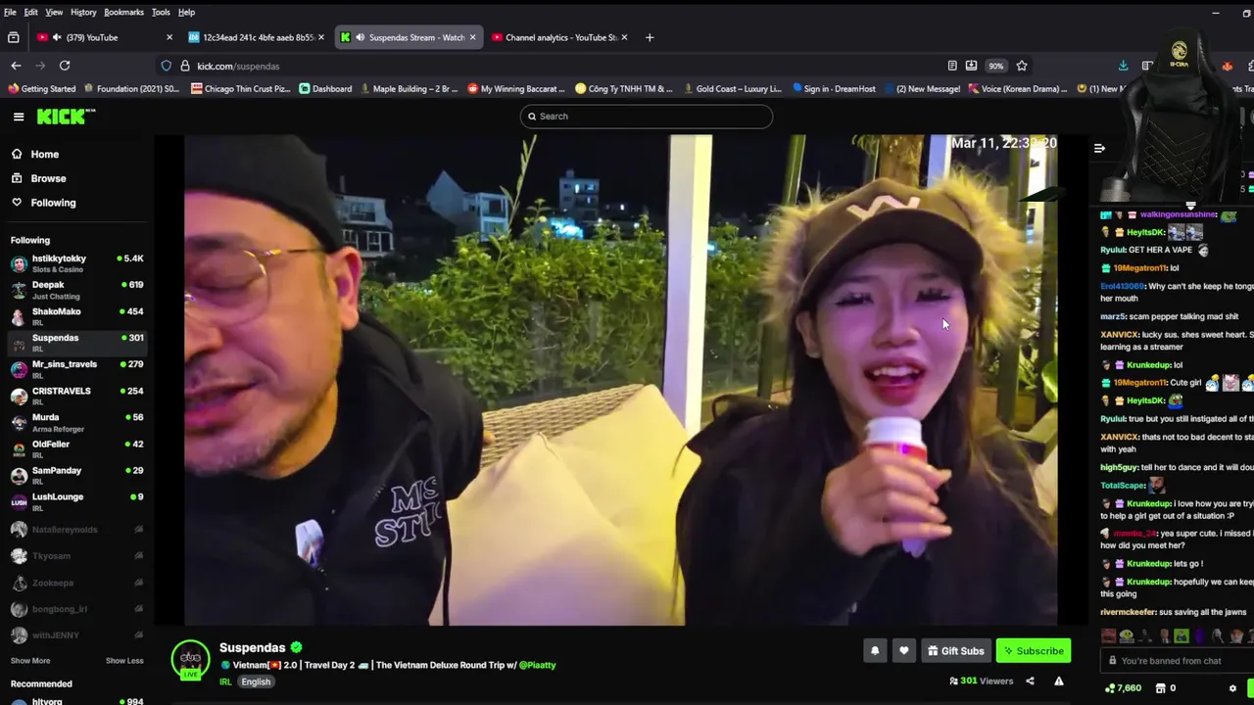The height and width of the screenshot is (705, 1254).
Task: Open Voice (Korean Drama) bookmark
Action: pyautogui.click(x=1017, y=89)
